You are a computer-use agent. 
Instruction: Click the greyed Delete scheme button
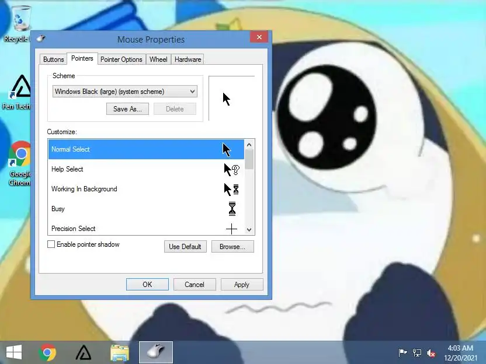click(175, 109)
